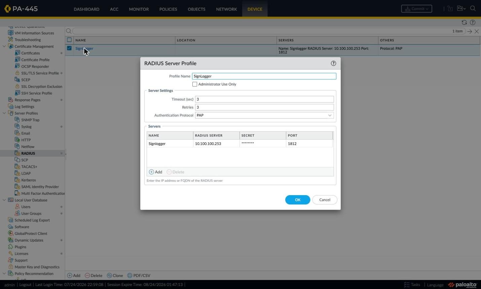Click Add at the bottom of the page
This screenshot has height=289, width=481.
click(x=74, y=276)
